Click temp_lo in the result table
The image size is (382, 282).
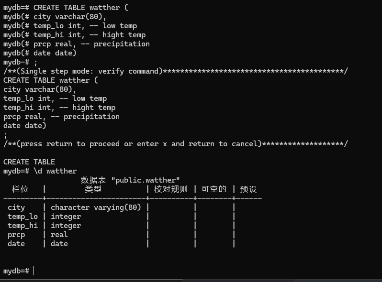pyautogui.click(x=22, y=217)
